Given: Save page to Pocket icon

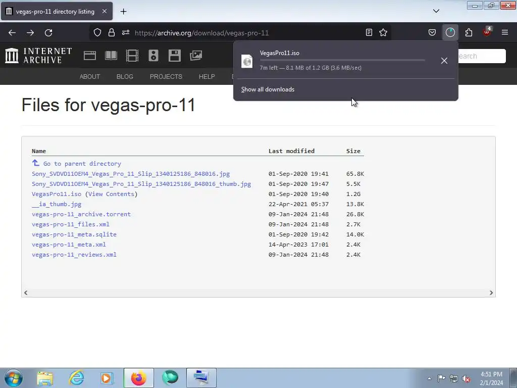Looking at the screenshot, I should (432, 32).
